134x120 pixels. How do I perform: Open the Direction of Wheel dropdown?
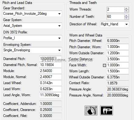115,24
